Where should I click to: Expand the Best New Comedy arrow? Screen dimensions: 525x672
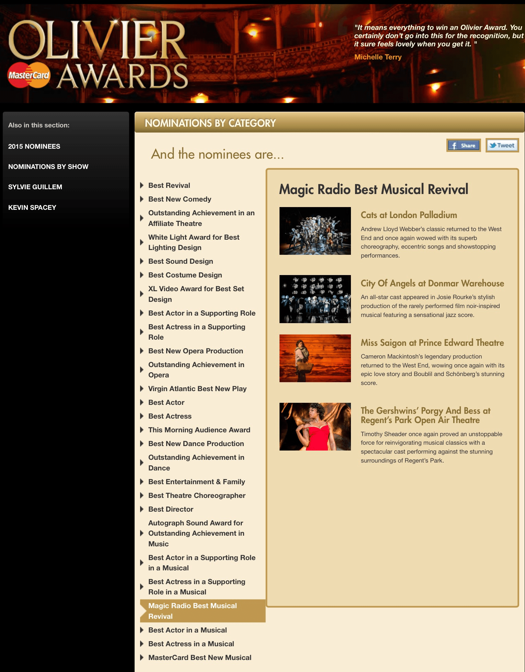click(142, 199)
